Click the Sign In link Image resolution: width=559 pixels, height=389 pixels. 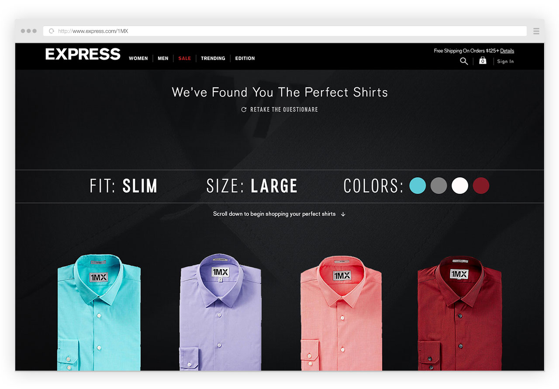[x=506, y=62]
